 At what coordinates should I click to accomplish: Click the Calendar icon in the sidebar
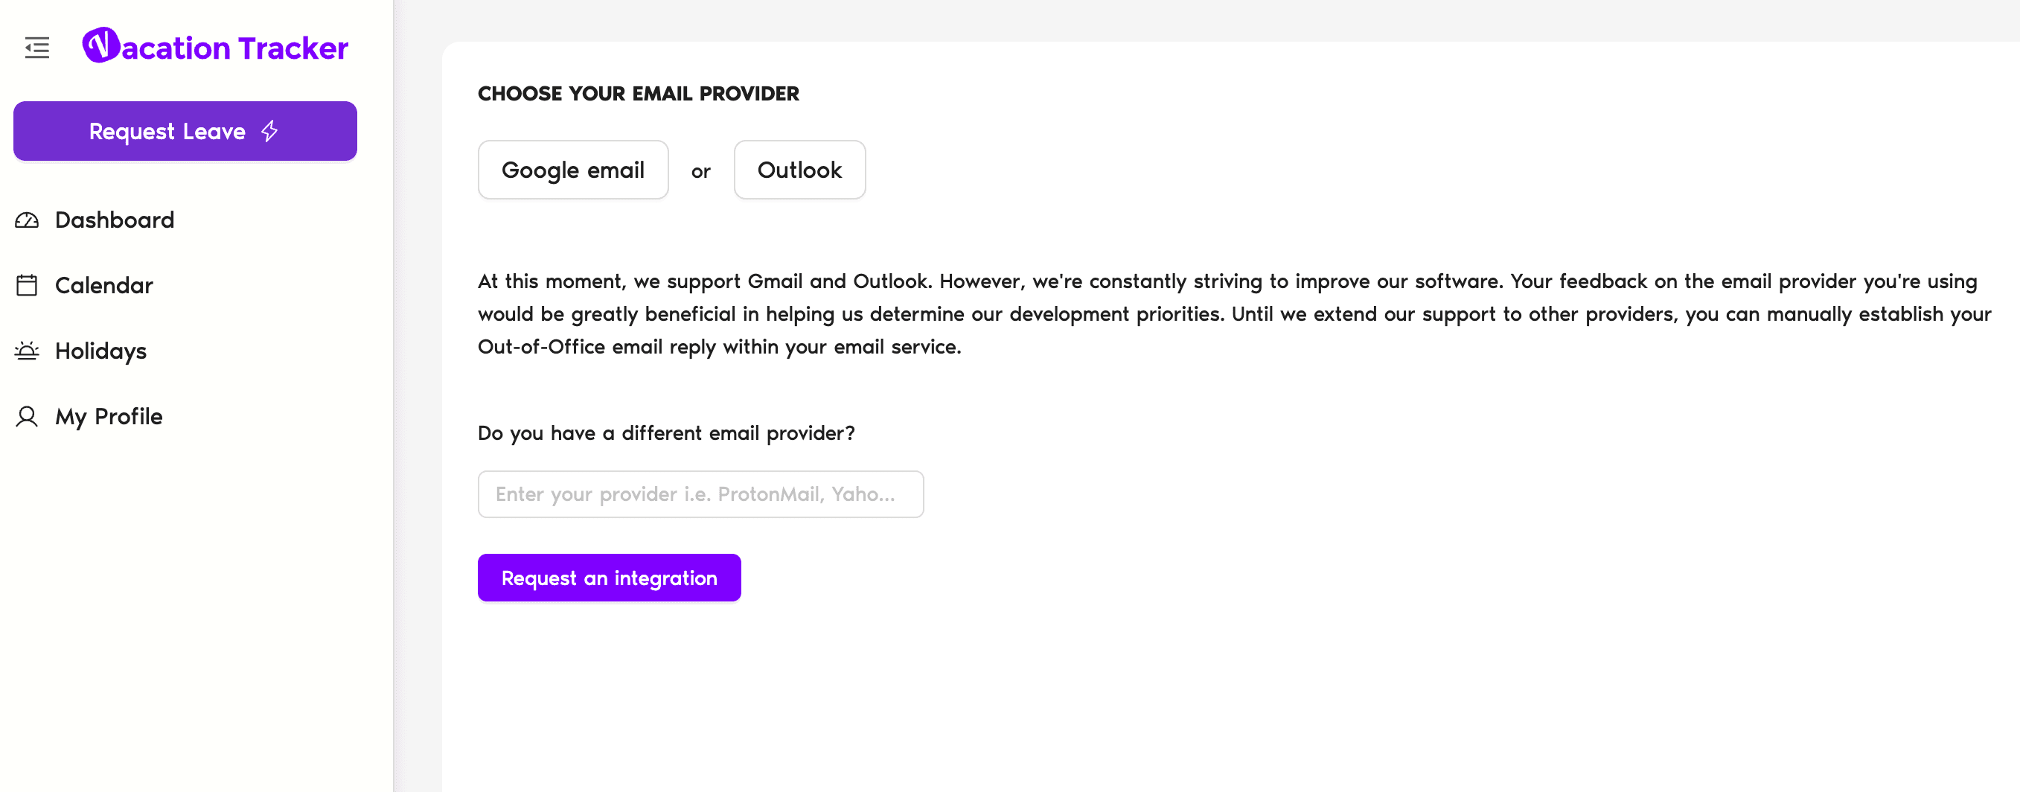(x=27, y=285)
